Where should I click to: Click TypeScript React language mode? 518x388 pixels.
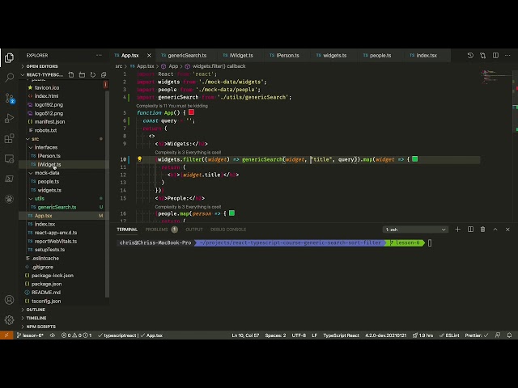(x=341, y=335)
